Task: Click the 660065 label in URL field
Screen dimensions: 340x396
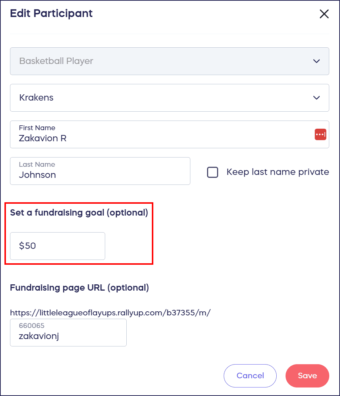Action: click(31, 326)
